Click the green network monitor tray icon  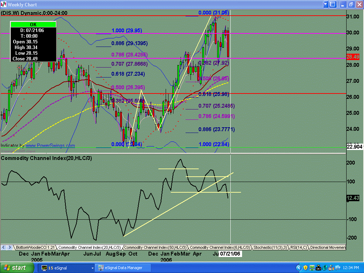[x=312, y=268]
